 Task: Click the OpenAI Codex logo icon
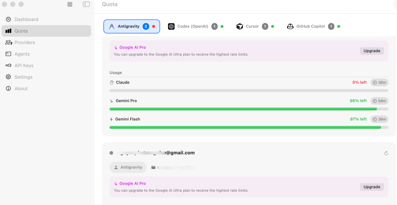171,26
